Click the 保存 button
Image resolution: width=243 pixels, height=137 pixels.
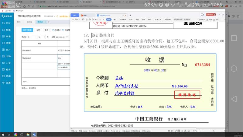[38, 30]
